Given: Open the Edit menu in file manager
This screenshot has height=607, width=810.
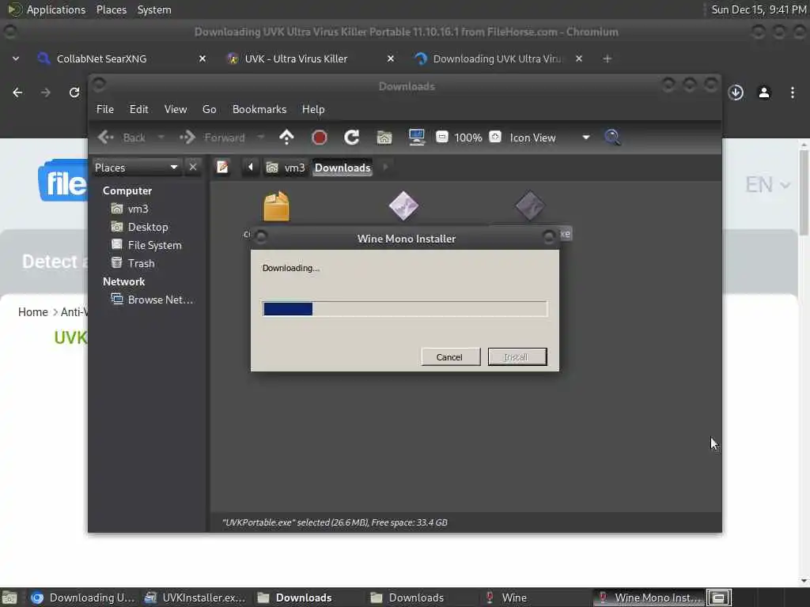Looking at the screenshot, I should [x=138, y=109].
